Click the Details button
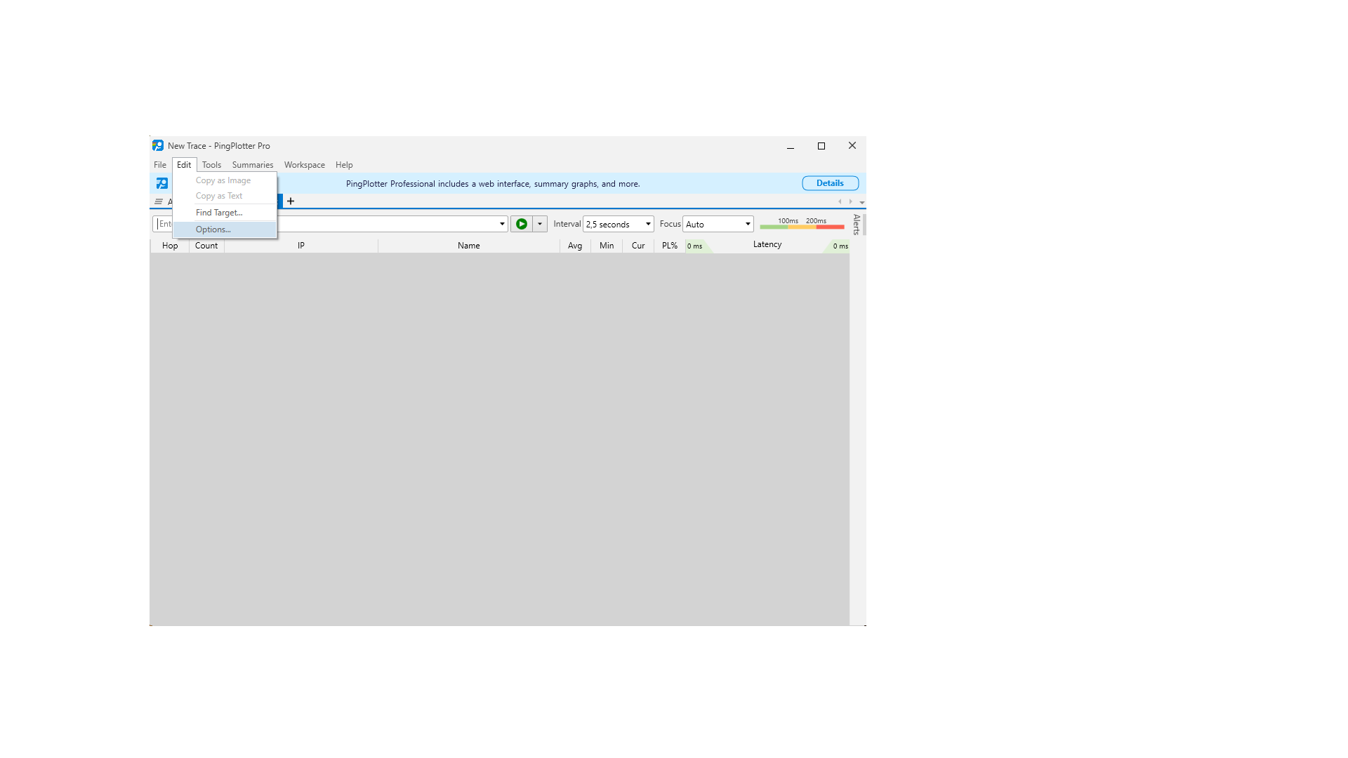This screenshot has height=758, width=1348. 830,183
